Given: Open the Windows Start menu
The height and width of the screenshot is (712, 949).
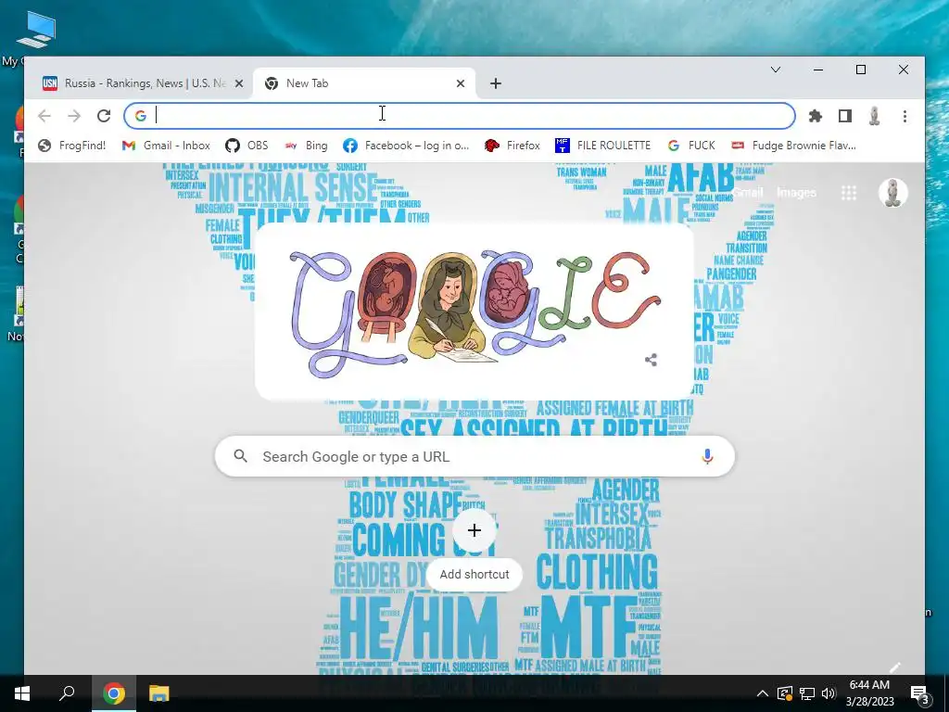Looking at the screenshot, I should coord(22,693).
